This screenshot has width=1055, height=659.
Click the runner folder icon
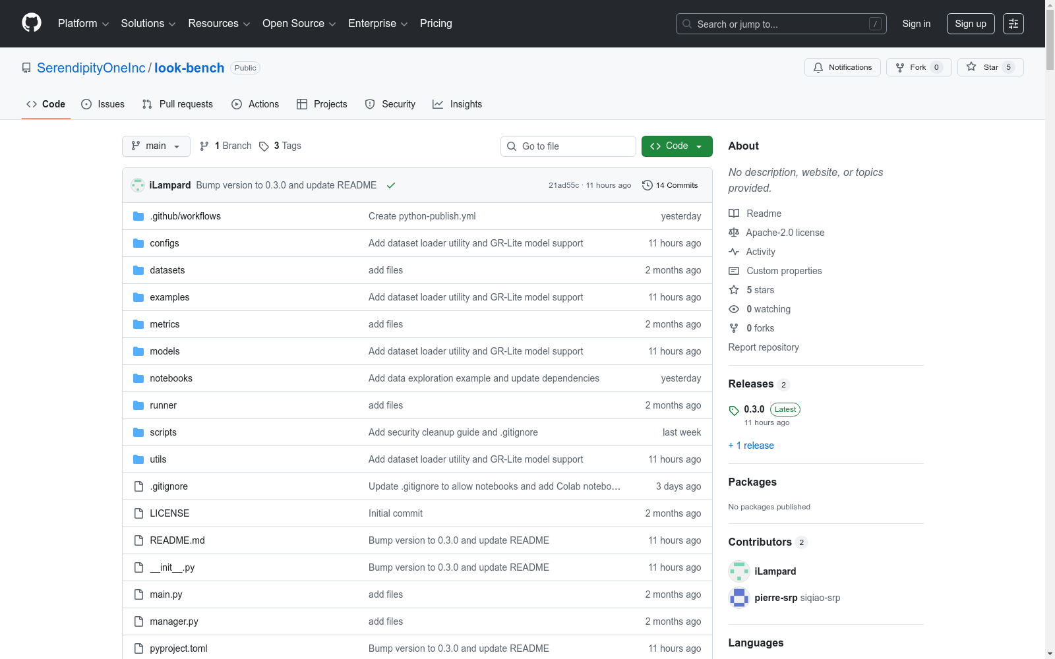[138, 405]
